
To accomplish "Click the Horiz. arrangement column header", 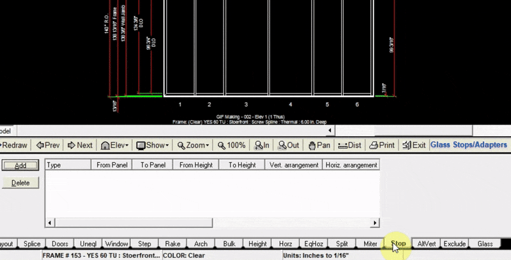I will coord(351,165).
